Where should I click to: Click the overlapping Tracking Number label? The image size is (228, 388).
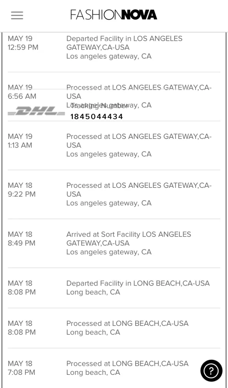click(99, 106)
